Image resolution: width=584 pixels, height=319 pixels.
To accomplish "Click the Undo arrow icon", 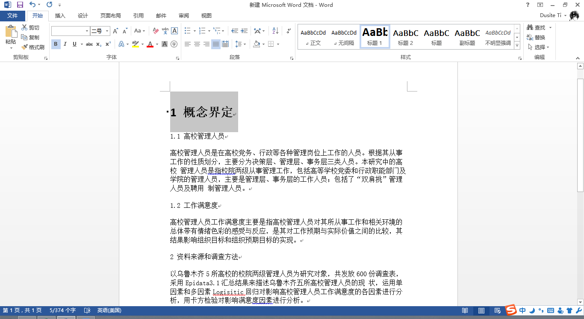I will [x=32, y=5].
